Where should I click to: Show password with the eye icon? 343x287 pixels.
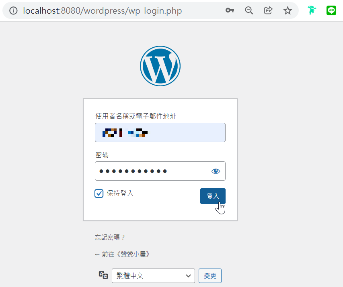click(216, 171)
